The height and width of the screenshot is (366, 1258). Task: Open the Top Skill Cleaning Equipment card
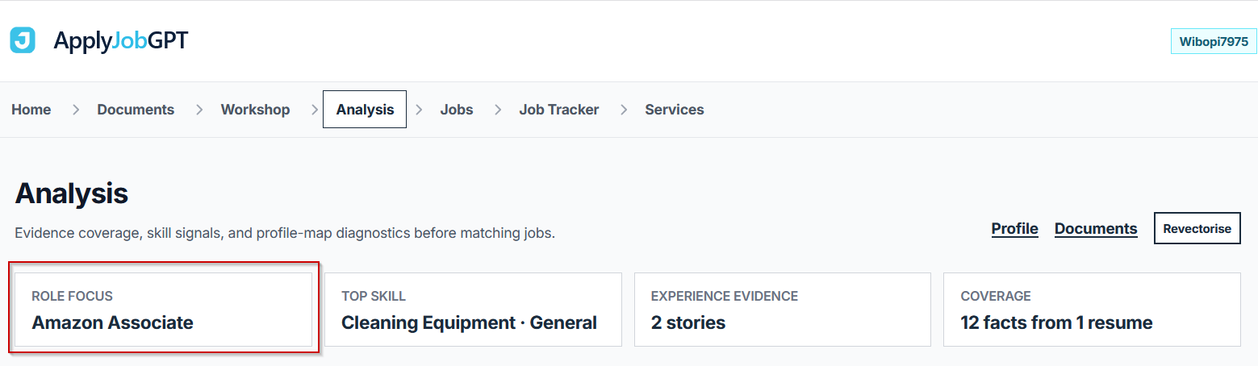point(473,310)
